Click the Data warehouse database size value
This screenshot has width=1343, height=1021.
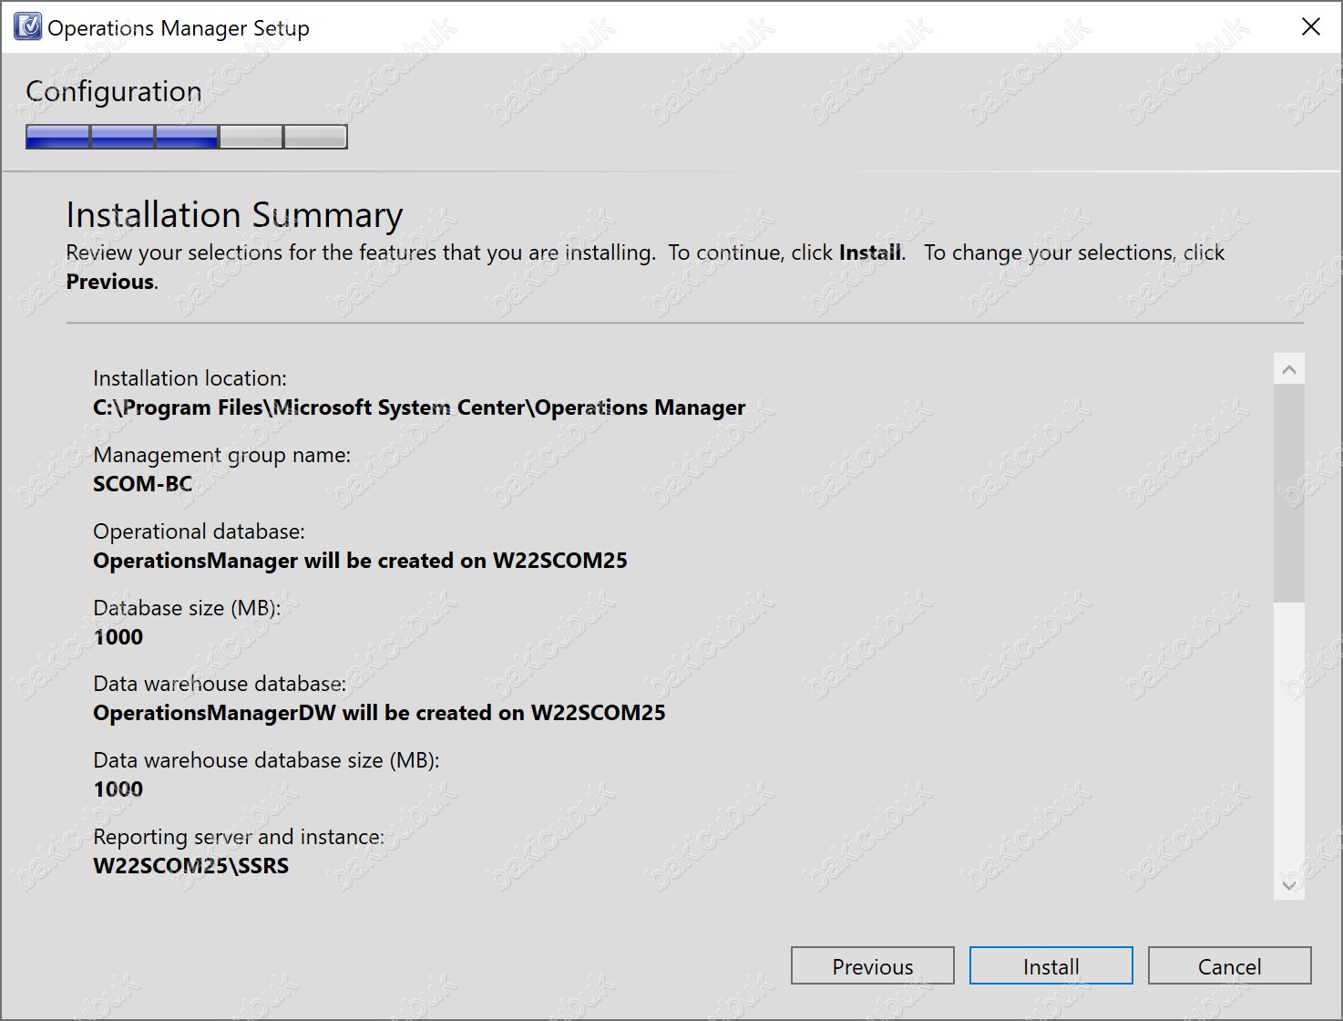point(118,789)
